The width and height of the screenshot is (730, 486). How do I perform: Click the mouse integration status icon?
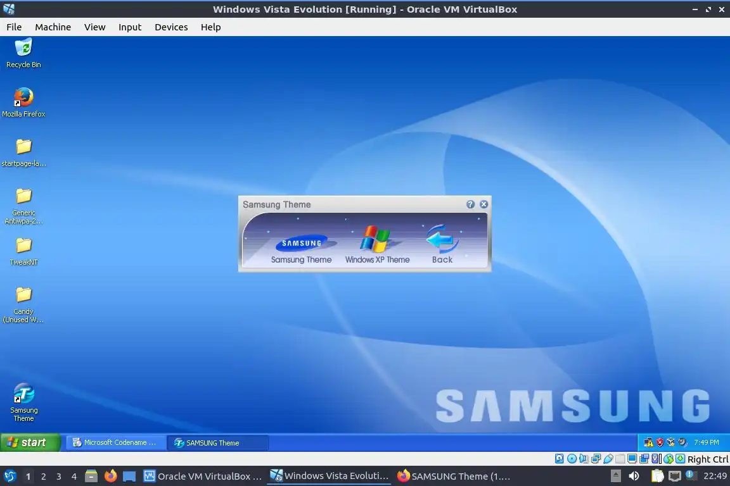click(669, 459)
